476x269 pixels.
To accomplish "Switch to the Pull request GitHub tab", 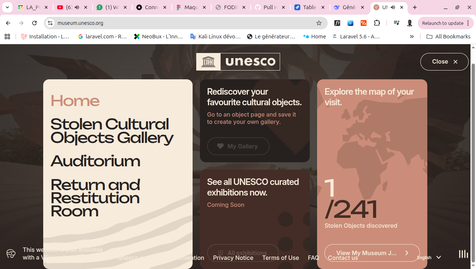I will (270, 7).
